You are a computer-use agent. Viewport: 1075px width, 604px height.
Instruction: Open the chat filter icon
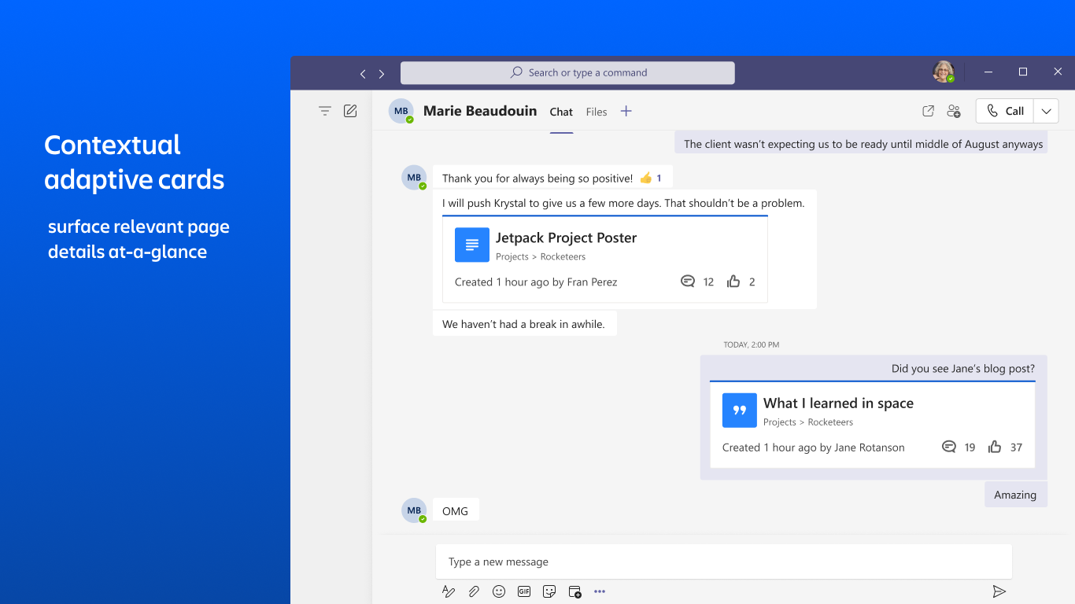pyautogui.click(x=325, y=111)
